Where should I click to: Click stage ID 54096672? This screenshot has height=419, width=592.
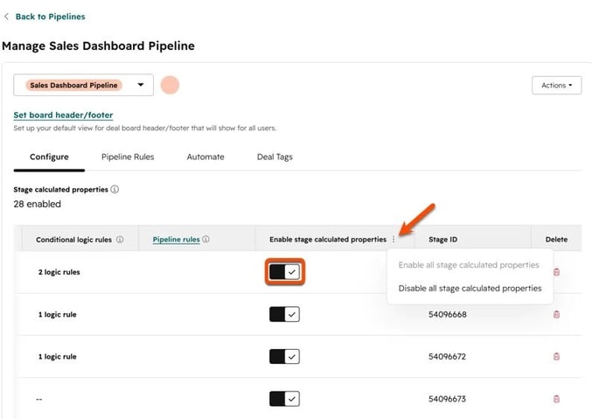[447, 356]
